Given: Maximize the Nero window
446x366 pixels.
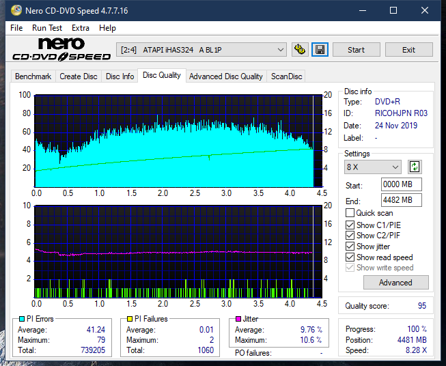Looking at the screenshot, I should [393, 10].
